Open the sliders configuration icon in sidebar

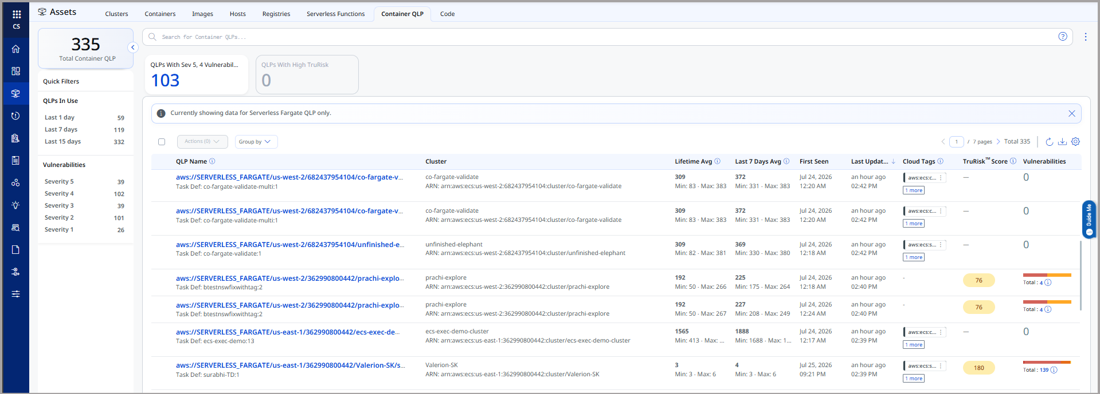click(16, 294)
